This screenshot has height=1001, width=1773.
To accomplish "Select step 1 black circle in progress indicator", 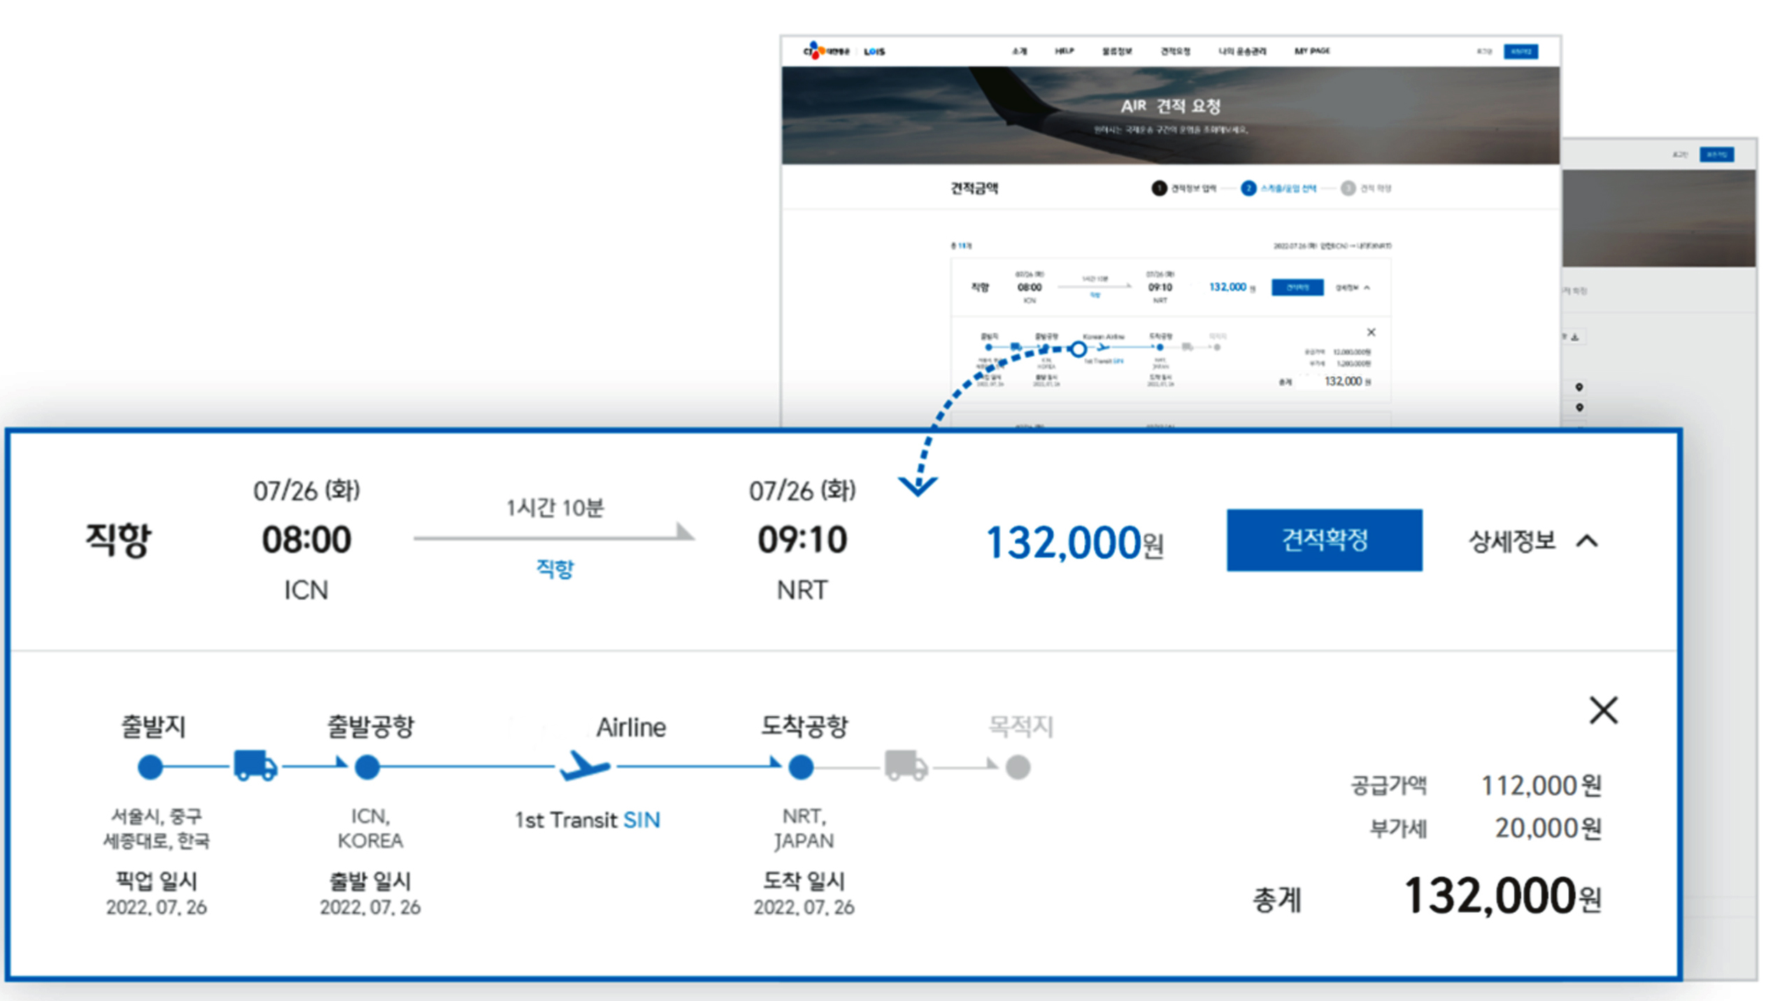I will pyautogui.click(x=1159, y=188).
